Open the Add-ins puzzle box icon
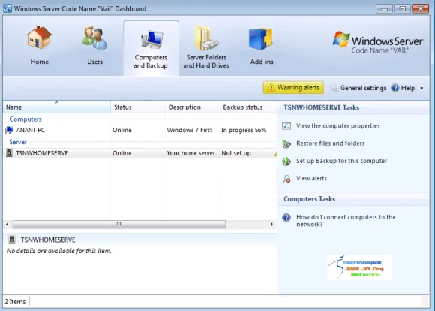Screen dimensions: 435x311 coord(261,39)
